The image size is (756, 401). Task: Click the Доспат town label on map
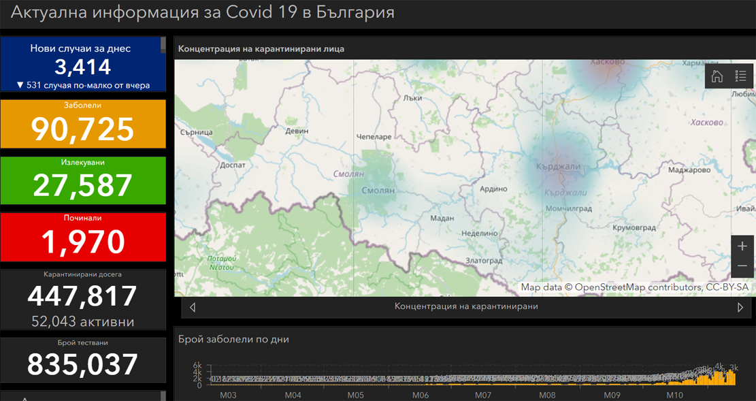[x=233, y=165]
